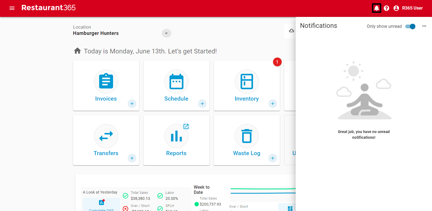Open the Reports link
Viewport: 432px width, 211px height.
[x=176, y=153]
